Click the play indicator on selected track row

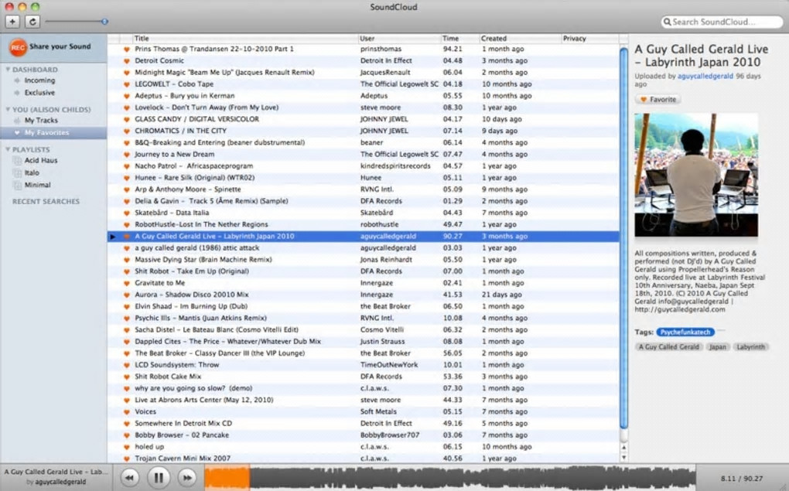(113, 237)
